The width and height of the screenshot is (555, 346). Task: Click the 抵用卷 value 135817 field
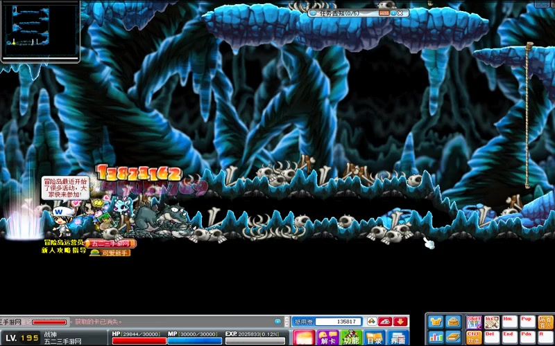pyautogui.click(x=339, y=322)
